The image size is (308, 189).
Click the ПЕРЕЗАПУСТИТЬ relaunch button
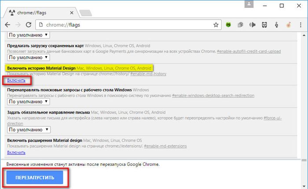click(x=35, y=177)
